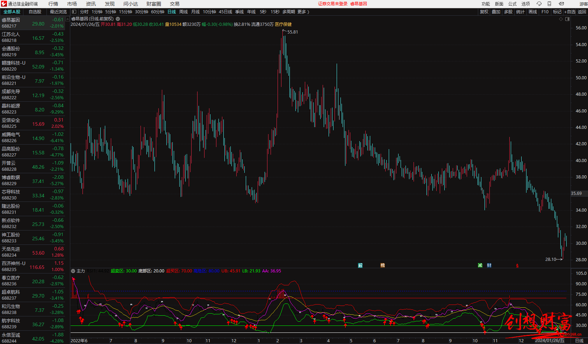
Task: Switch to the 最近浏览 tab
Action: tap(58, 12)
